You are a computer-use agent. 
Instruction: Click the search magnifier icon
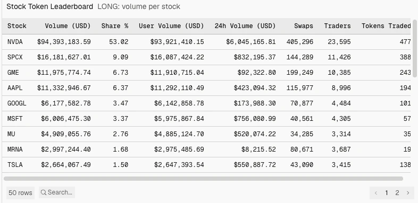pyautogui.click(x=44, y=192)
